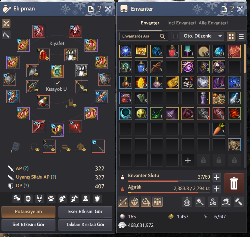This screenshot has width=250, height=237.
Task: Expand Ağırlık weight limit plus button
Action: click(217, 189)
